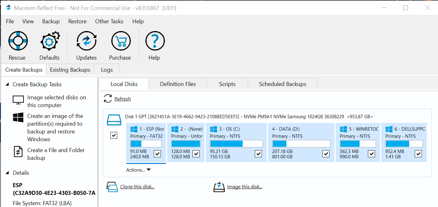Click the Clone this disk link
The width and height of the screenshot is (438, 207).
[137, 187]
